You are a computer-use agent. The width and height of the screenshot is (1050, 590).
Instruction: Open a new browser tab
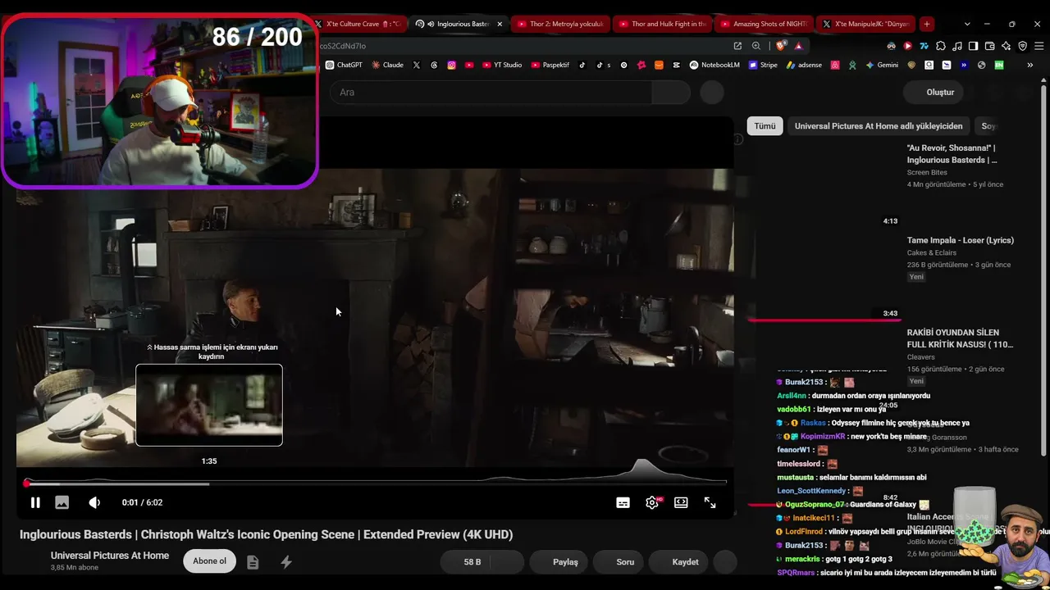927,24
